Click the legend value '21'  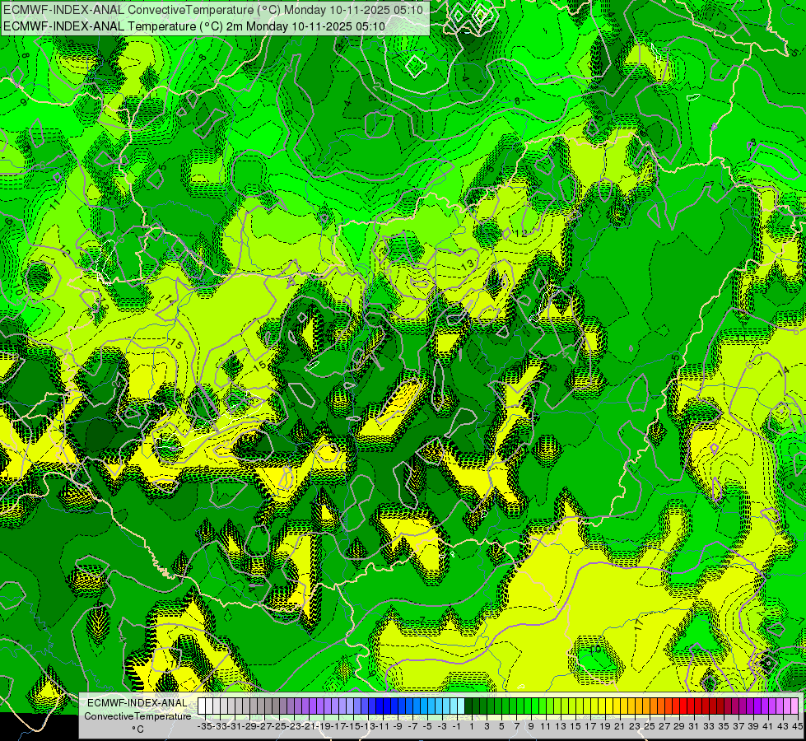coord(620,727)
